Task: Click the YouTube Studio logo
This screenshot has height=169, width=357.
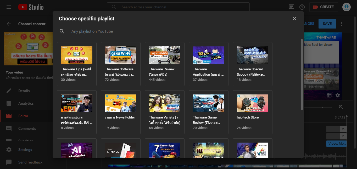Action: (31, 7)
